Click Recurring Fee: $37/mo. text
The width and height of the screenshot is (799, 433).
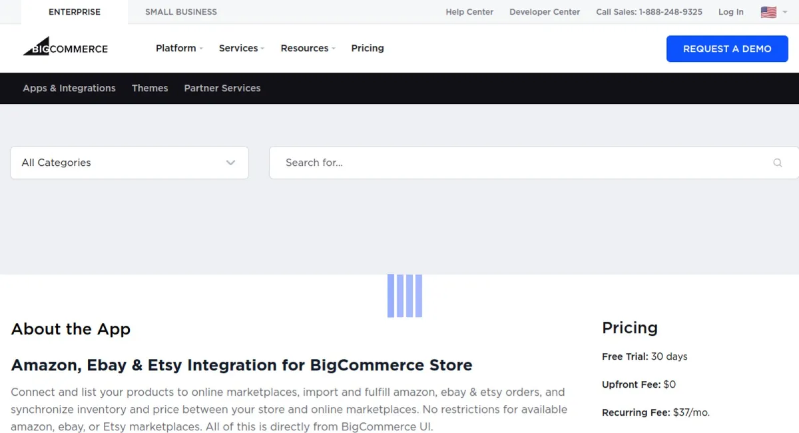[656, 412]
